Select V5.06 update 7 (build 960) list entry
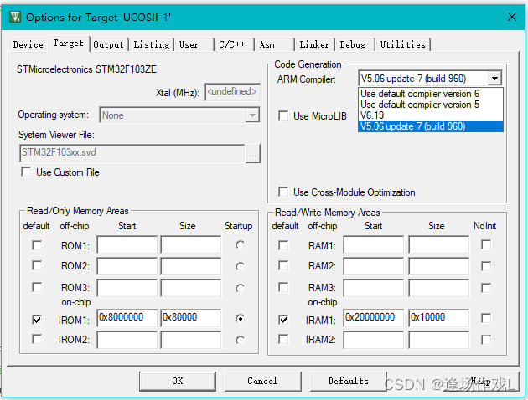 pyautogui.click(x=430, y=126)
